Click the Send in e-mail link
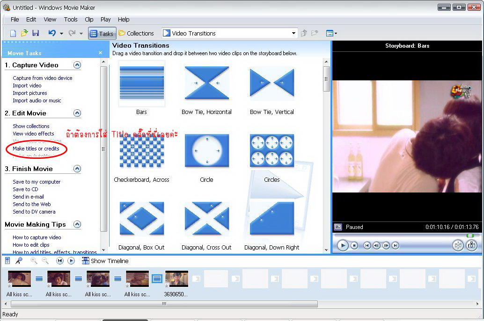The height and width of the screenshot is (321, 484). [x=28, y=197]
